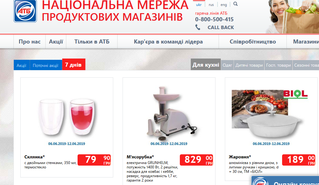Open Кар'єра в команді лідера page

point(168,42)
